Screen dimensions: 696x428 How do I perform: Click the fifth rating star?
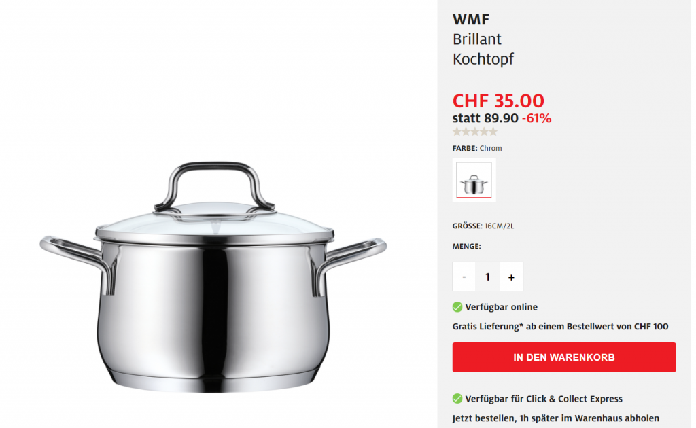[493, 131]
